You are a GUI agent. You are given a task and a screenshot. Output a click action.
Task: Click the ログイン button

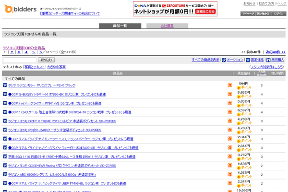coord(279,14)
